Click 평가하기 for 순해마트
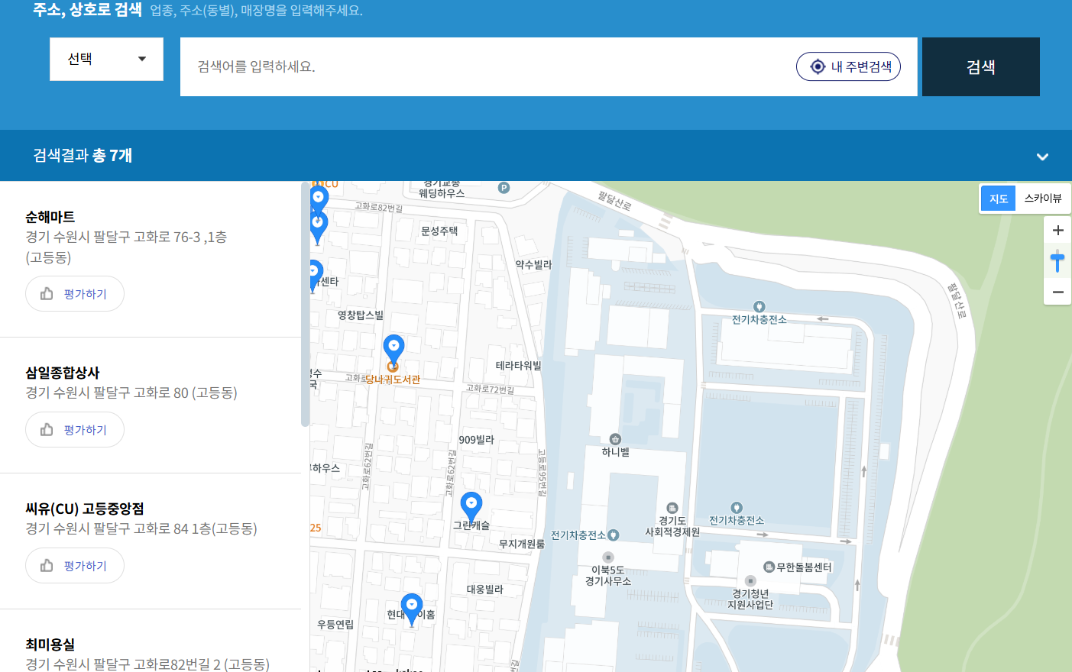 pyautogui.click(x=75, y=294)
